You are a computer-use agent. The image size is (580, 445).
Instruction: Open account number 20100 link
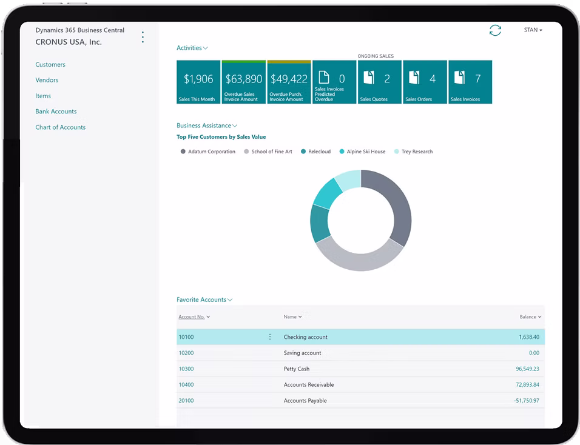pos(186,401)
